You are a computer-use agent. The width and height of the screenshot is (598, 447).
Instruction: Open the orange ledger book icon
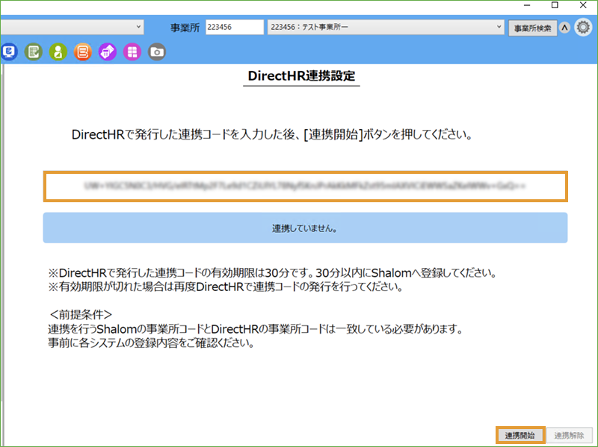click(83, 51)
